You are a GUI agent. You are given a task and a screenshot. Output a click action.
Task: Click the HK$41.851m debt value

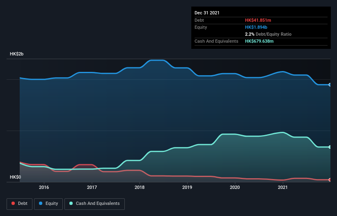click(258, 20)
